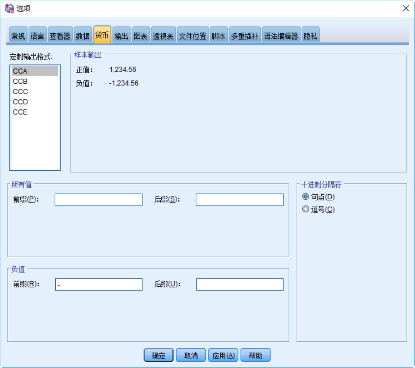
Task: Click the negative sample value -1,234.56
Action: click(123, 83)
